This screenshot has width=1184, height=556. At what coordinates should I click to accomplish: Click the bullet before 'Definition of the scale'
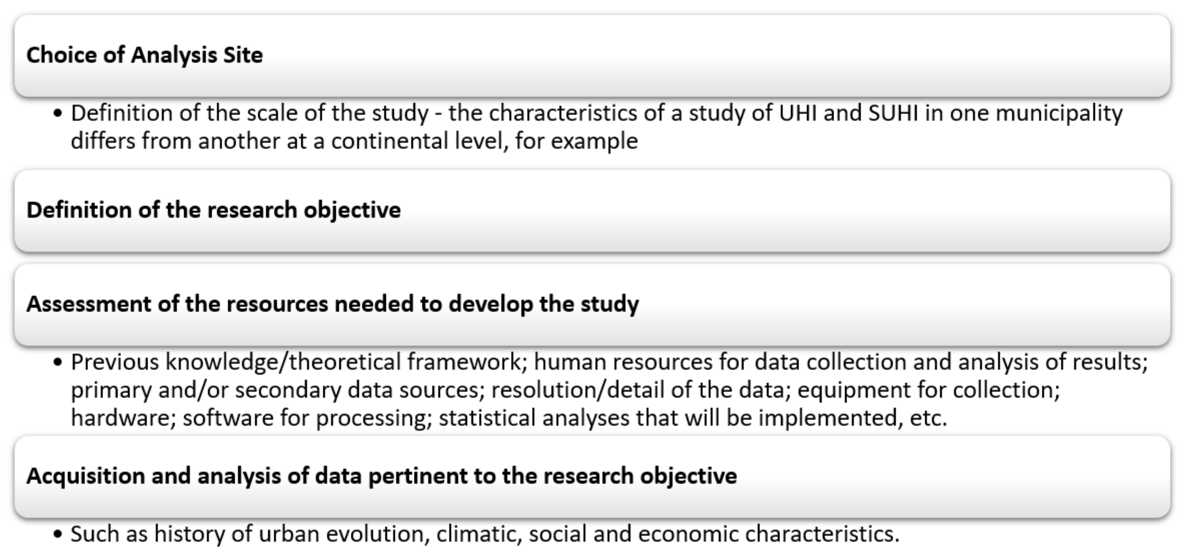pyautogui.click(x=58, y=113)
